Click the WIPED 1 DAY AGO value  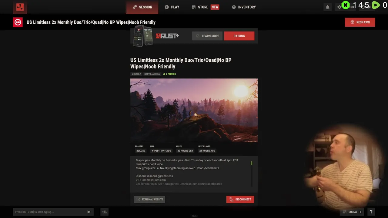[161, 151]
